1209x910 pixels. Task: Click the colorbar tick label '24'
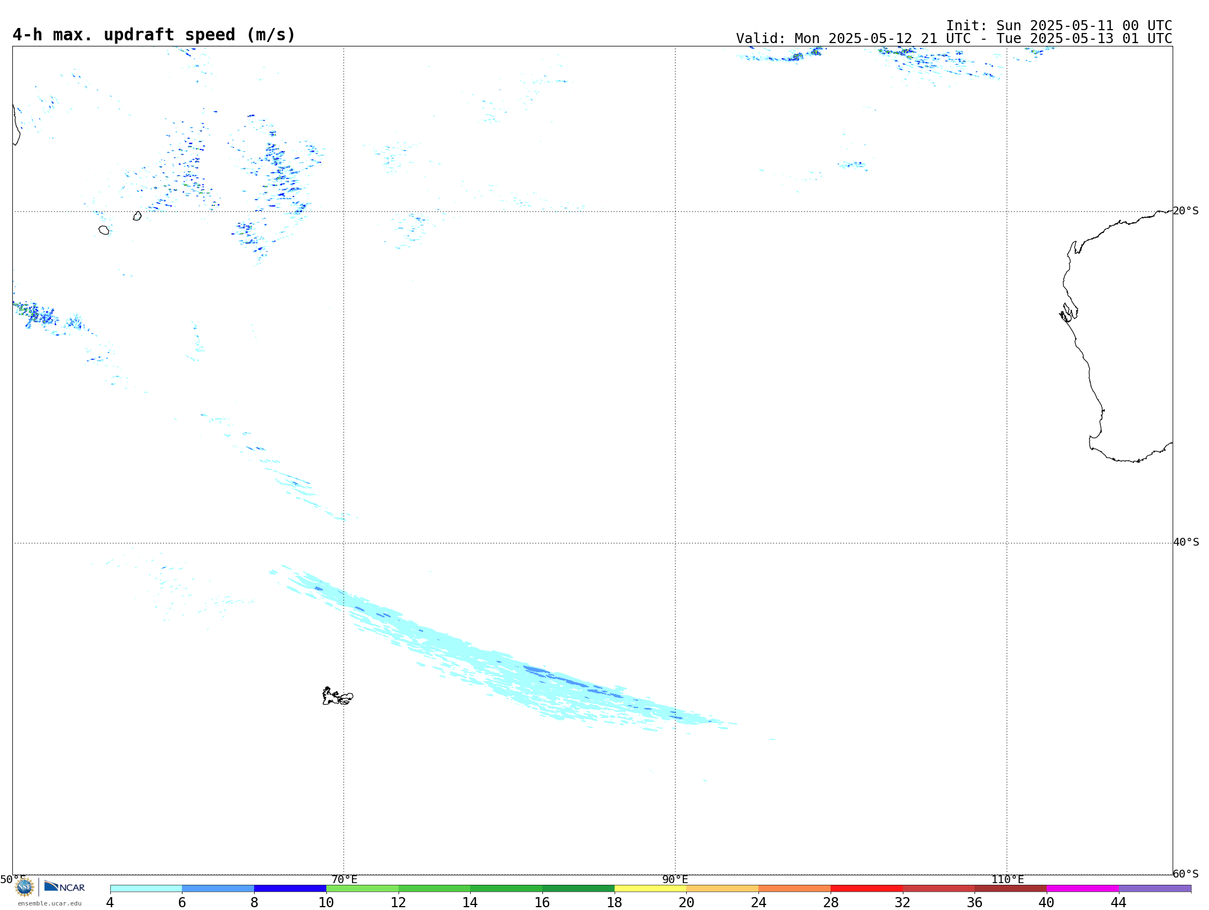[x=758, y=902]
